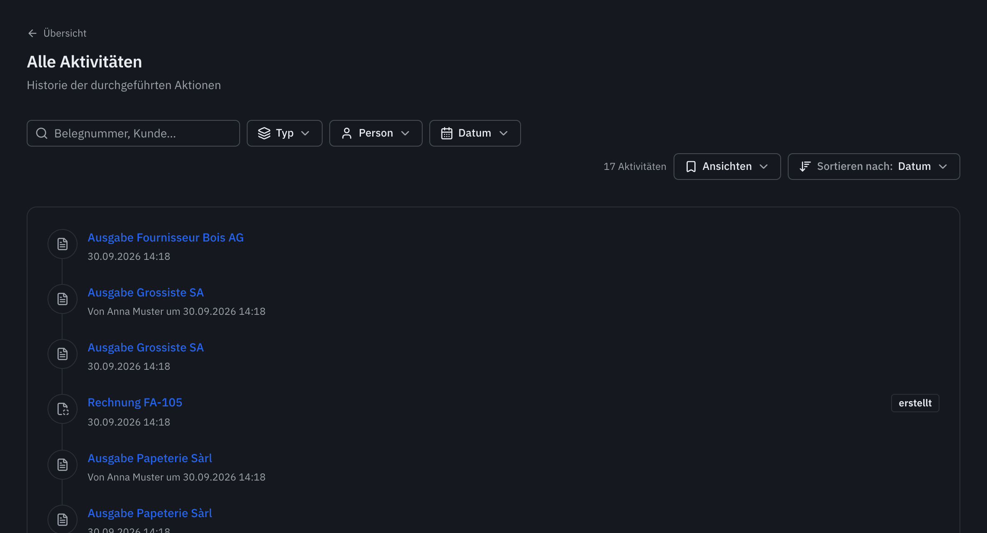
Task: Click the calendar icon on the Datum filter
Action: (447, 133)
